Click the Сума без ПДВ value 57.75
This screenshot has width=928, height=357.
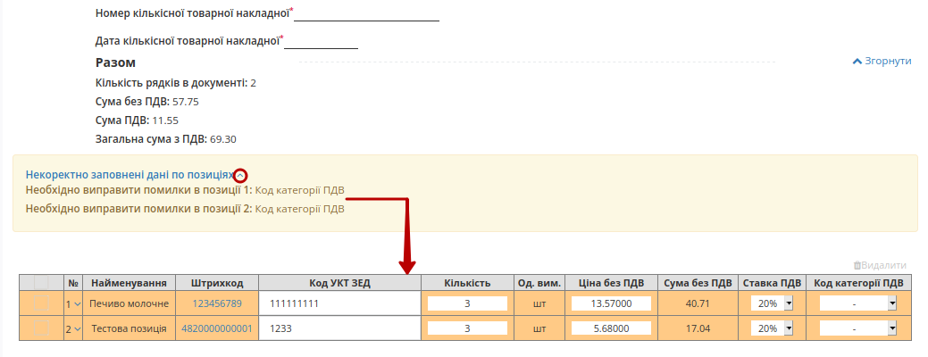(185, 102)
